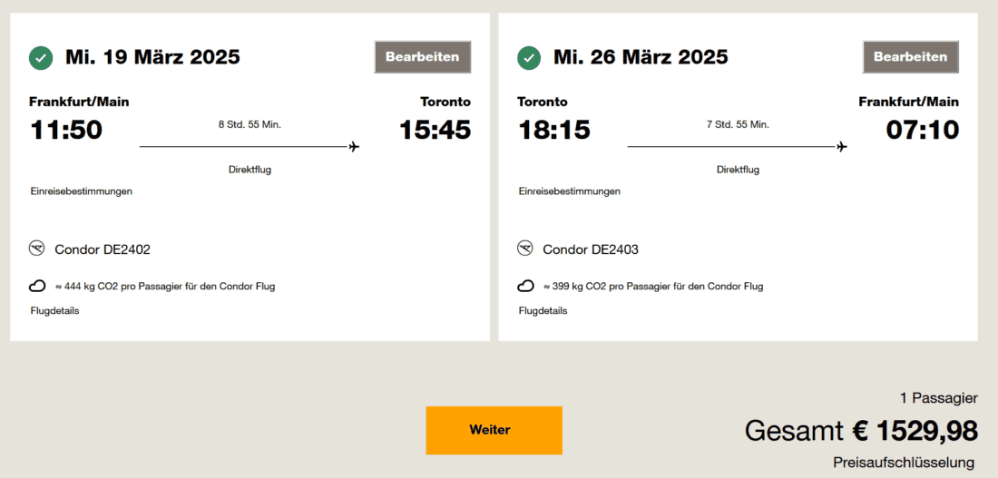Continue with the orange Weiter button
998x478 pixels.
[494, 430]
